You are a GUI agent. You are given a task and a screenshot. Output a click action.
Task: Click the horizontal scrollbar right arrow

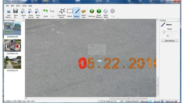pos(155,98)
